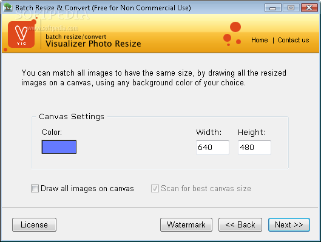
Task: Open the Home link in header
Action: (x=259, y=40)
